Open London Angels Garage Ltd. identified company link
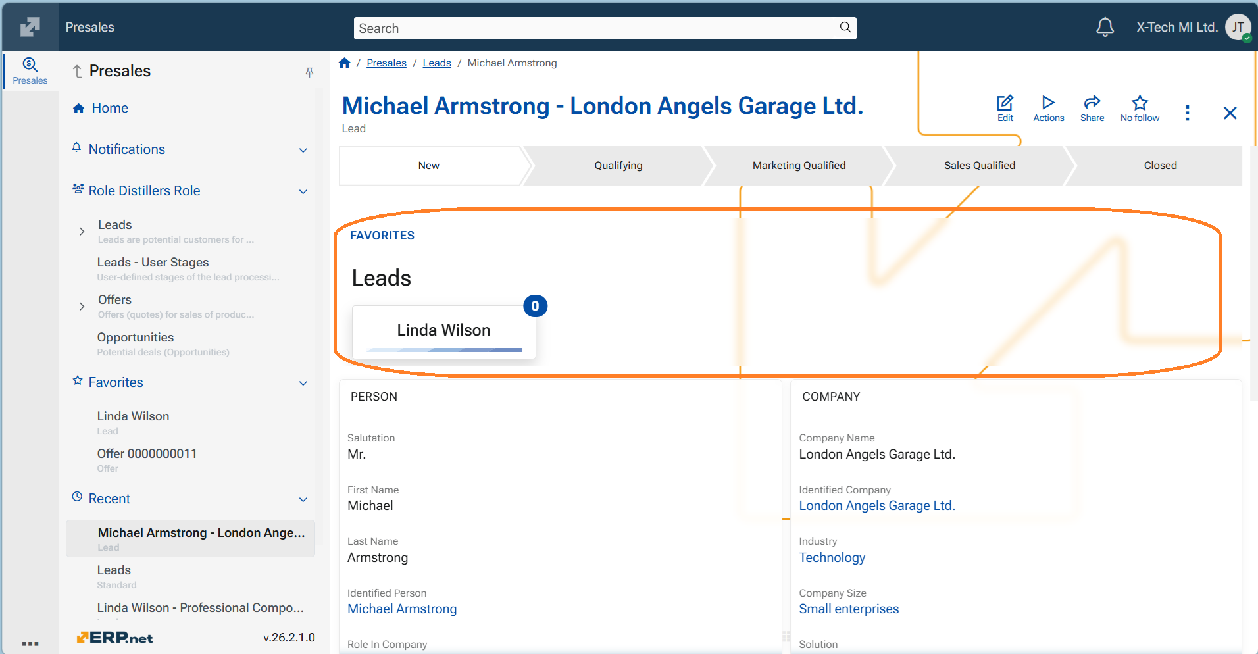Screen dimensions: 1258x654 [x=876, y=506]
